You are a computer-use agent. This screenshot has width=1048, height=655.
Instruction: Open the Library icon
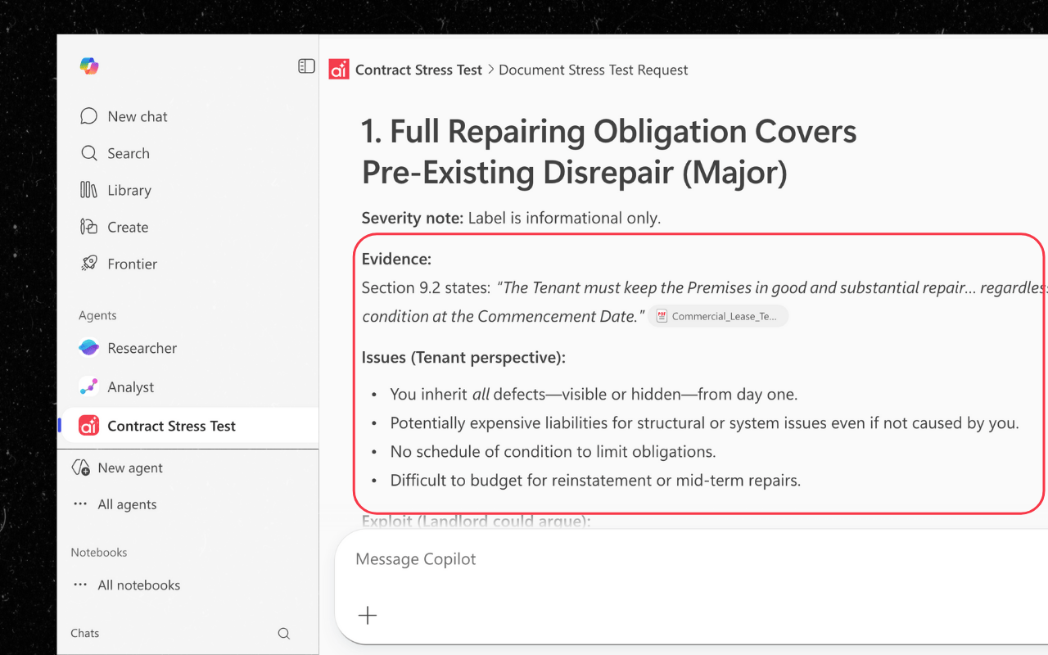(88, 190)
